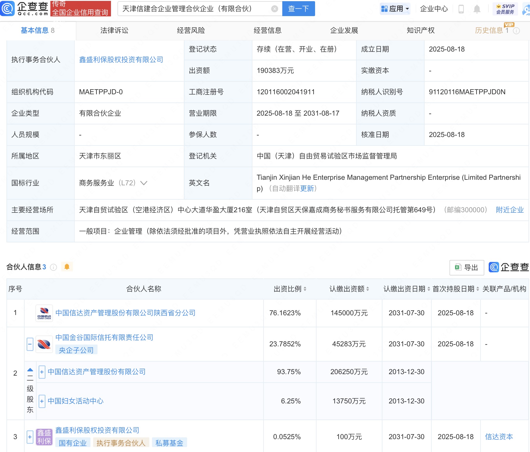Click the 执行事务合伙人 tag
The height and width of the screenshot is (452, 530).
pyautogui.click(x=121, y=443)
